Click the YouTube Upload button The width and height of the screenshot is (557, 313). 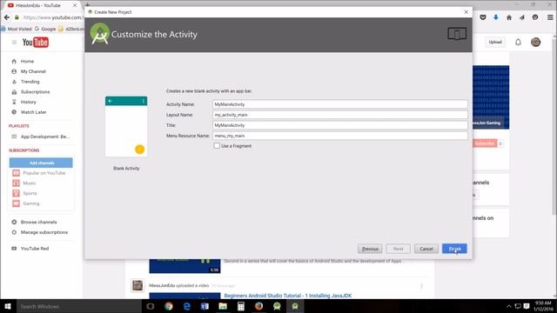pyautogui.click(x=495, y=43)
